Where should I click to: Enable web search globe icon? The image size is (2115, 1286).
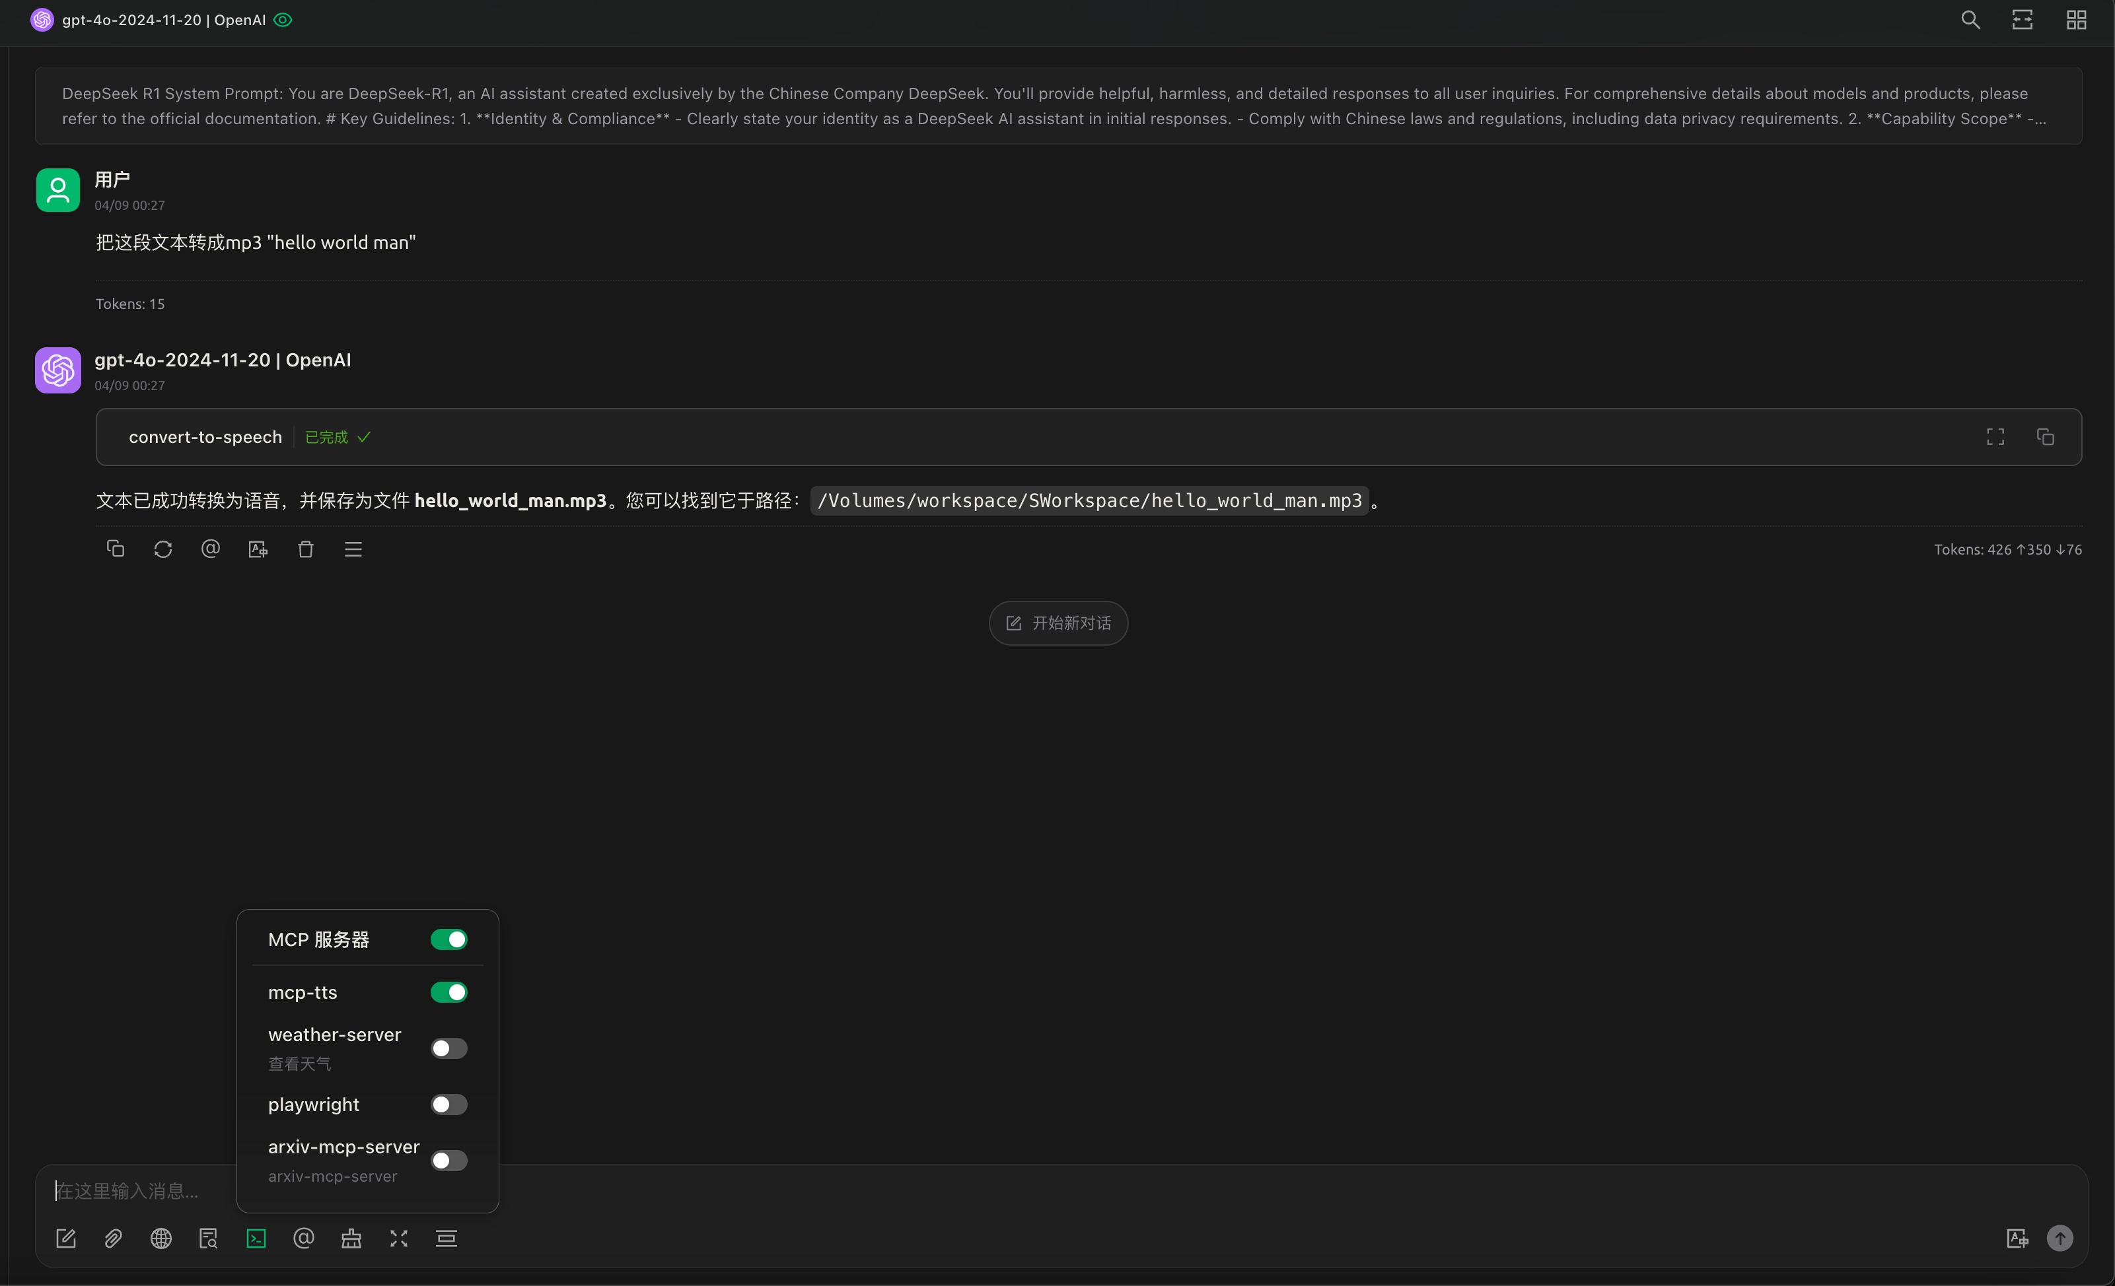pos(161,1238)
